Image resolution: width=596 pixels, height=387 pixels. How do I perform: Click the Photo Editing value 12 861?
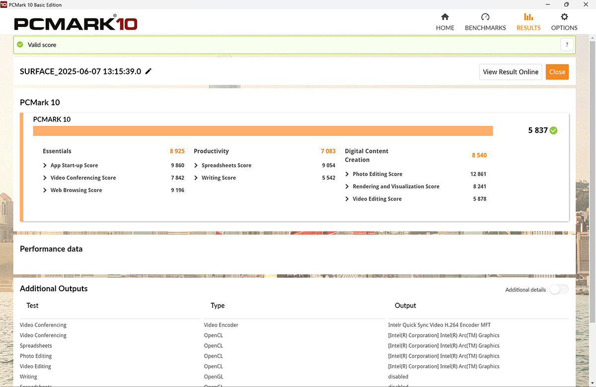click(x=478, y=174)
